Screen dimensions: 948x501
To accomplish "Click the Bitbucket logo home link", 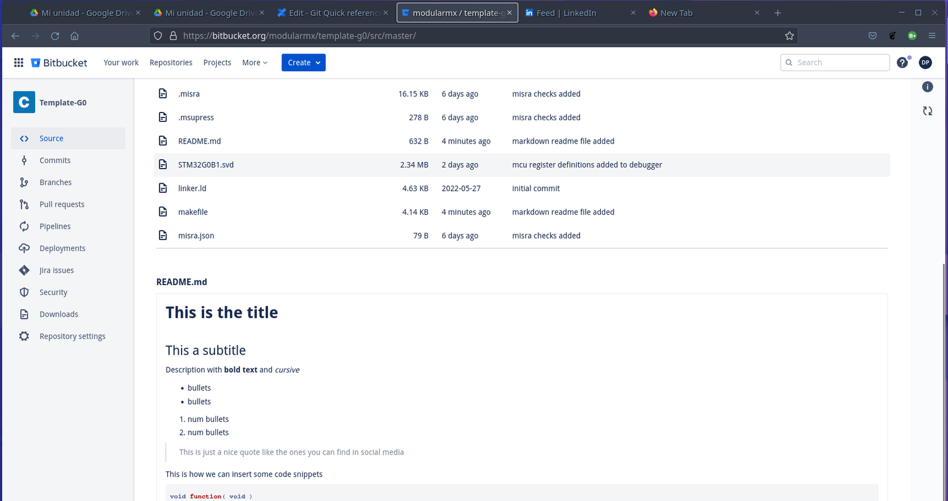I will [59, 62].
